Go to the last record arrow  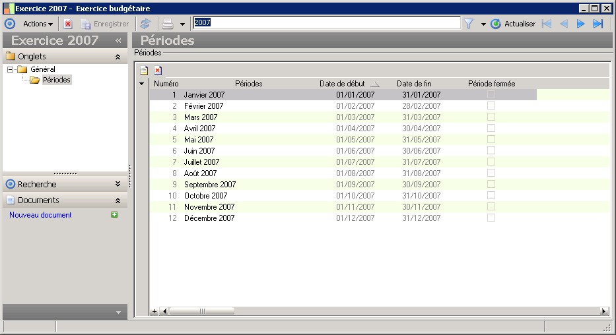coord(598,24)
